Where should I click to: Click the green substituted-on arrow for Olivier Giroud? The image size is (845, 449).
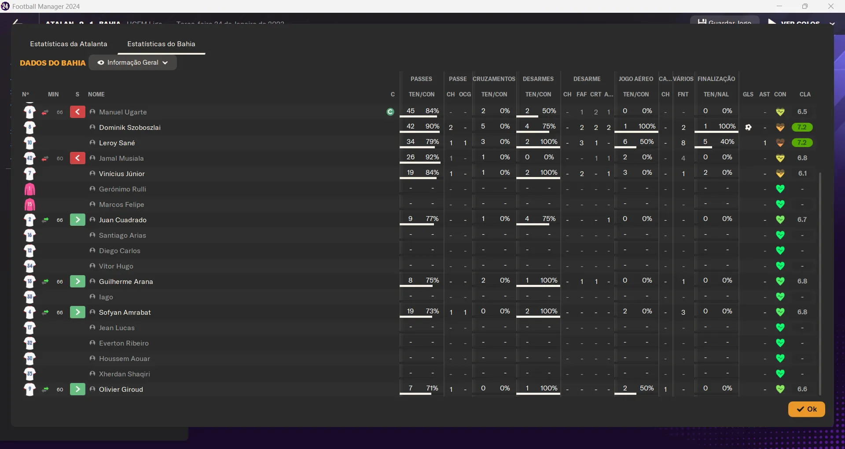[77, 389]
